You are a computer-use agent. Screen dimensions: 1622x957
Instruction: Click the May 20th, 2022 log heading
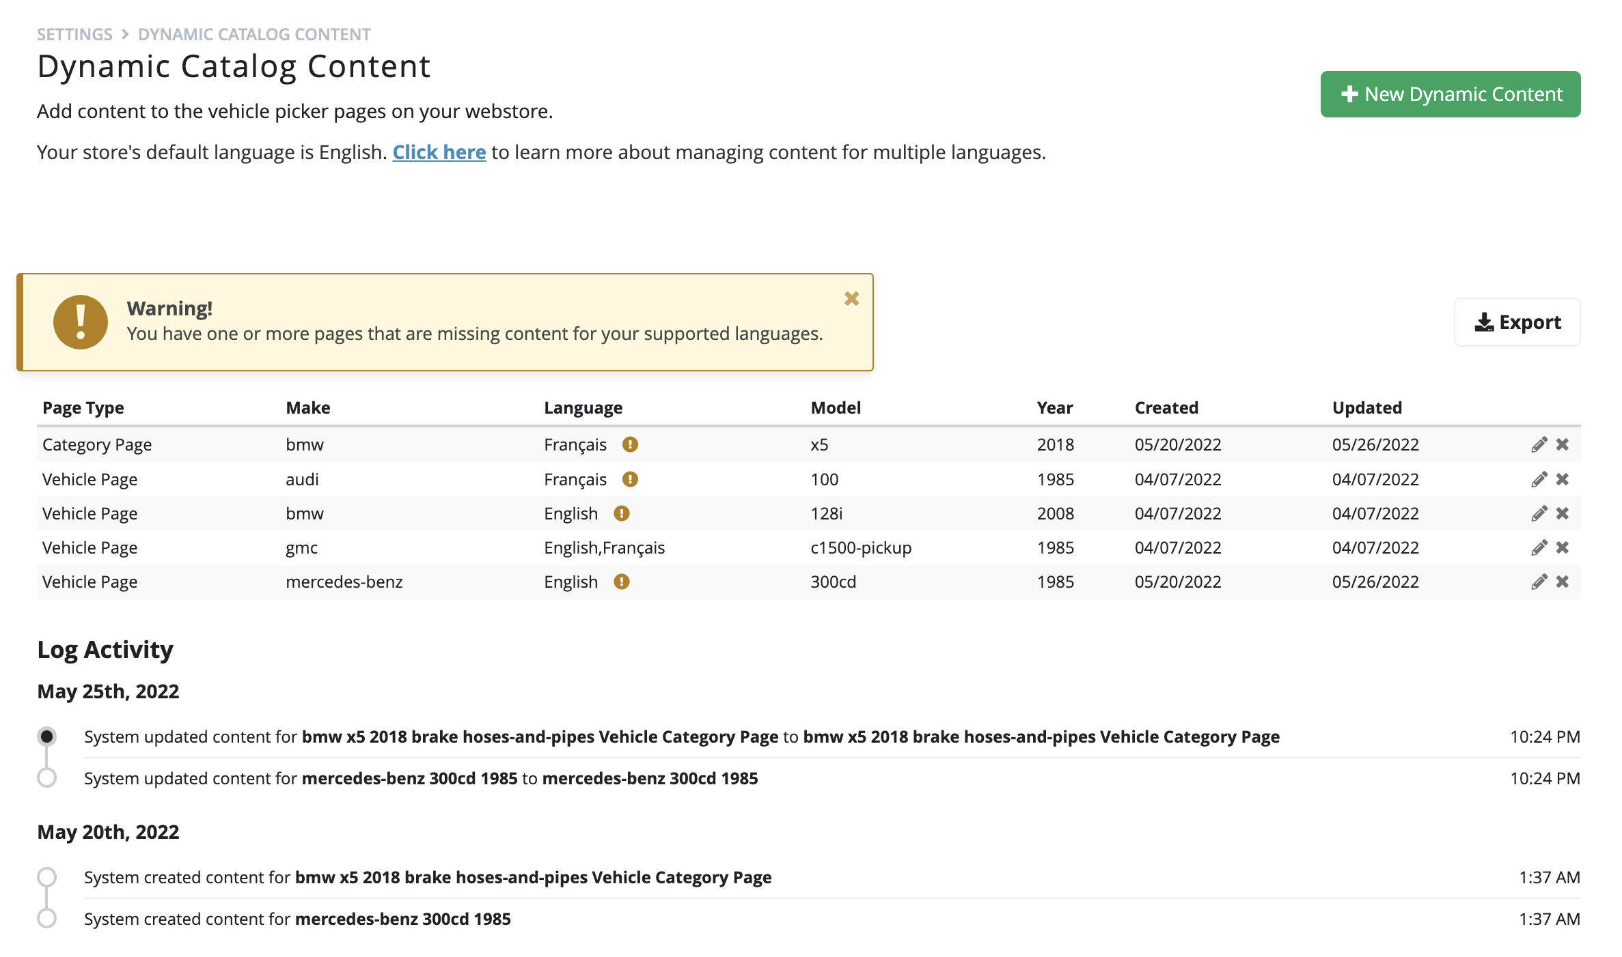click(108, 832)
